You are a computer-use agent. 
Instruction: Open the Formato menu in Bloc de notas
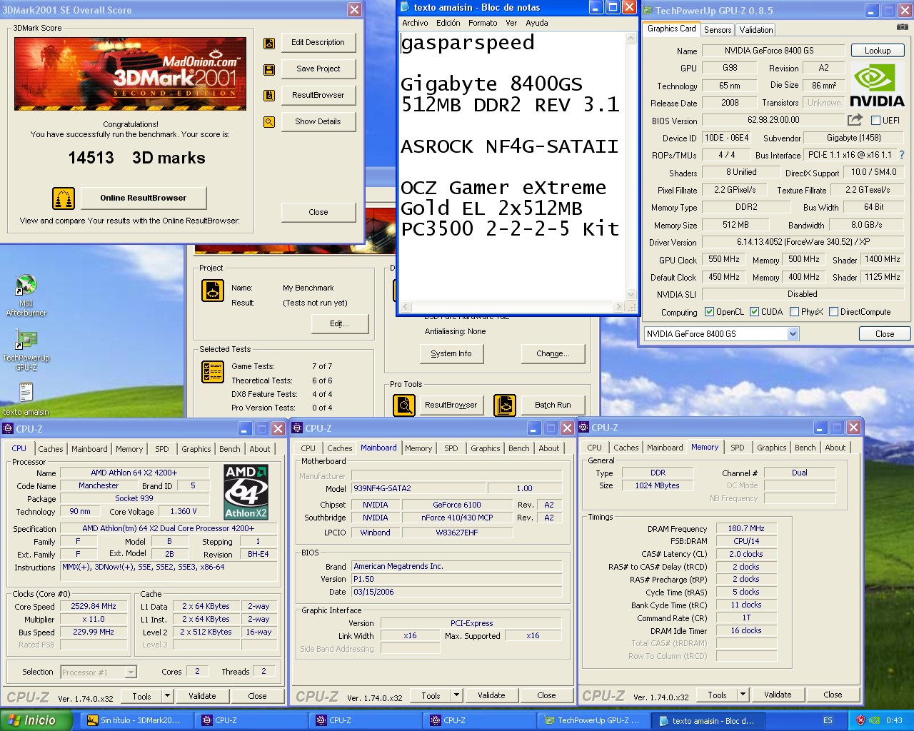click(483, 23)
